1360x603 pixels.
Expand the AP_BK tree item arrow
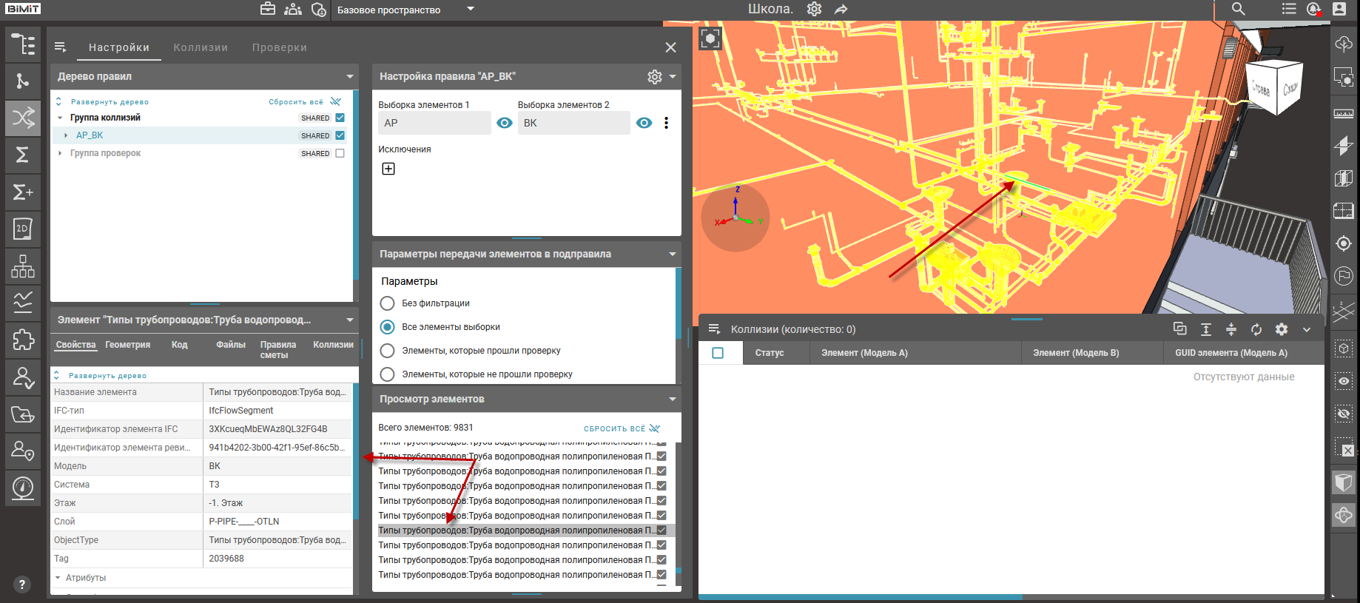(x=66, y=135)
